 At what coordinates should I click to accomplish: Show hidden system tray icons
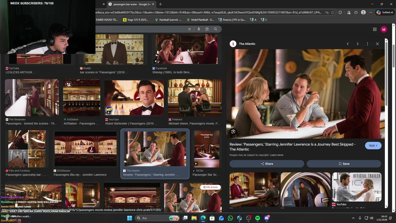tap(353, 218)
